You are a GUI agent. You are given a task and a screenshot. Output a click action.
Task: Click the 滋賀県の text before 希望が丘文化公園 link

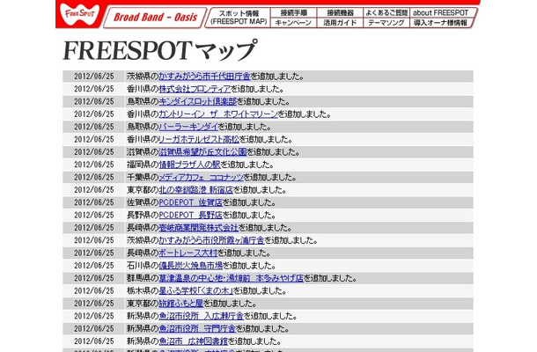tap(143, 152)
